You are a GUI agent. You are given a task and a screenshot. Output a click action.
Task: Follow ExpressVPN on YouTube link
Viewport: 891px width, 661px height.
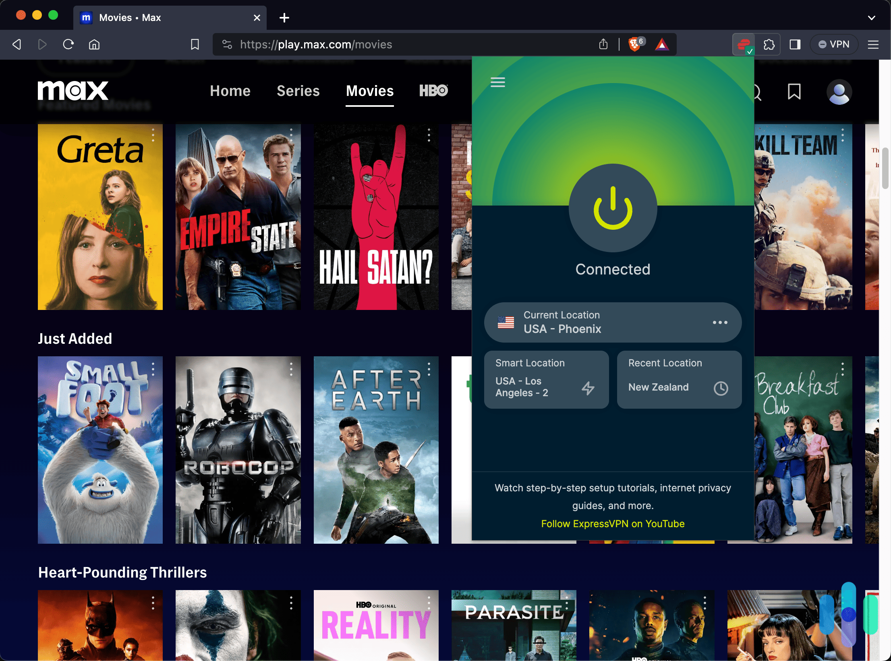coord(613,524)
